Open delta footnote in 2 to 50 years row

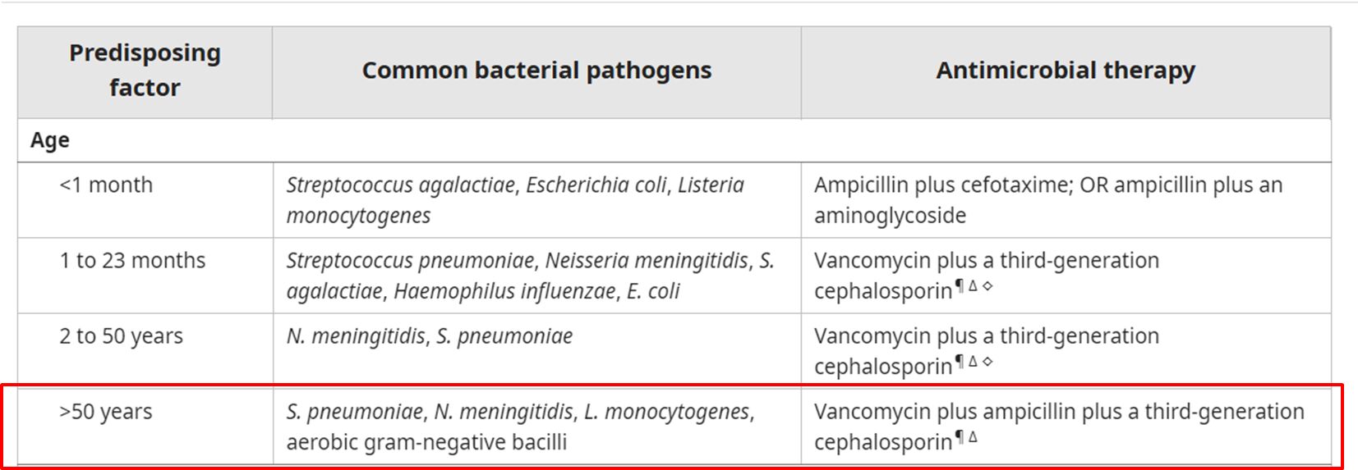973,362
